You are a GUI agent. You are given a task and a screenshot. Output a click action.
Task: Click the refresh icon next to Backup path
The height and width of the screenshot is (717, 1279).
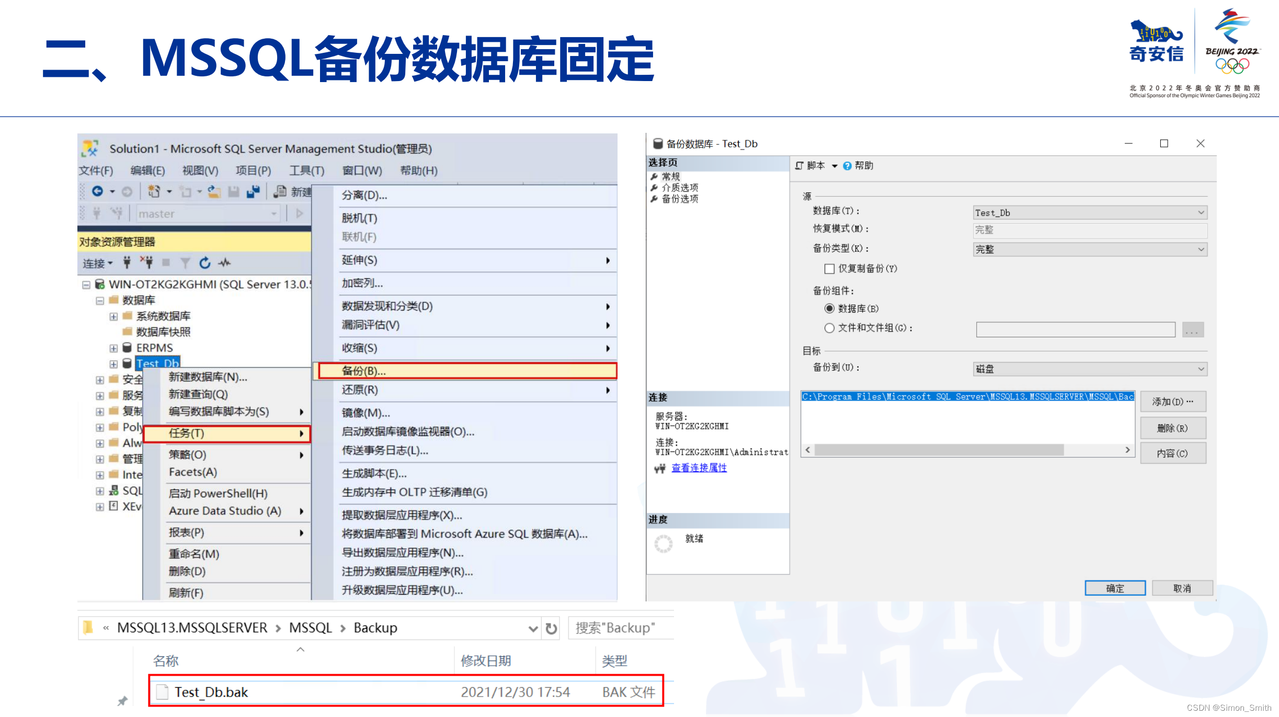pyautogui.click(x=551, y=628)
